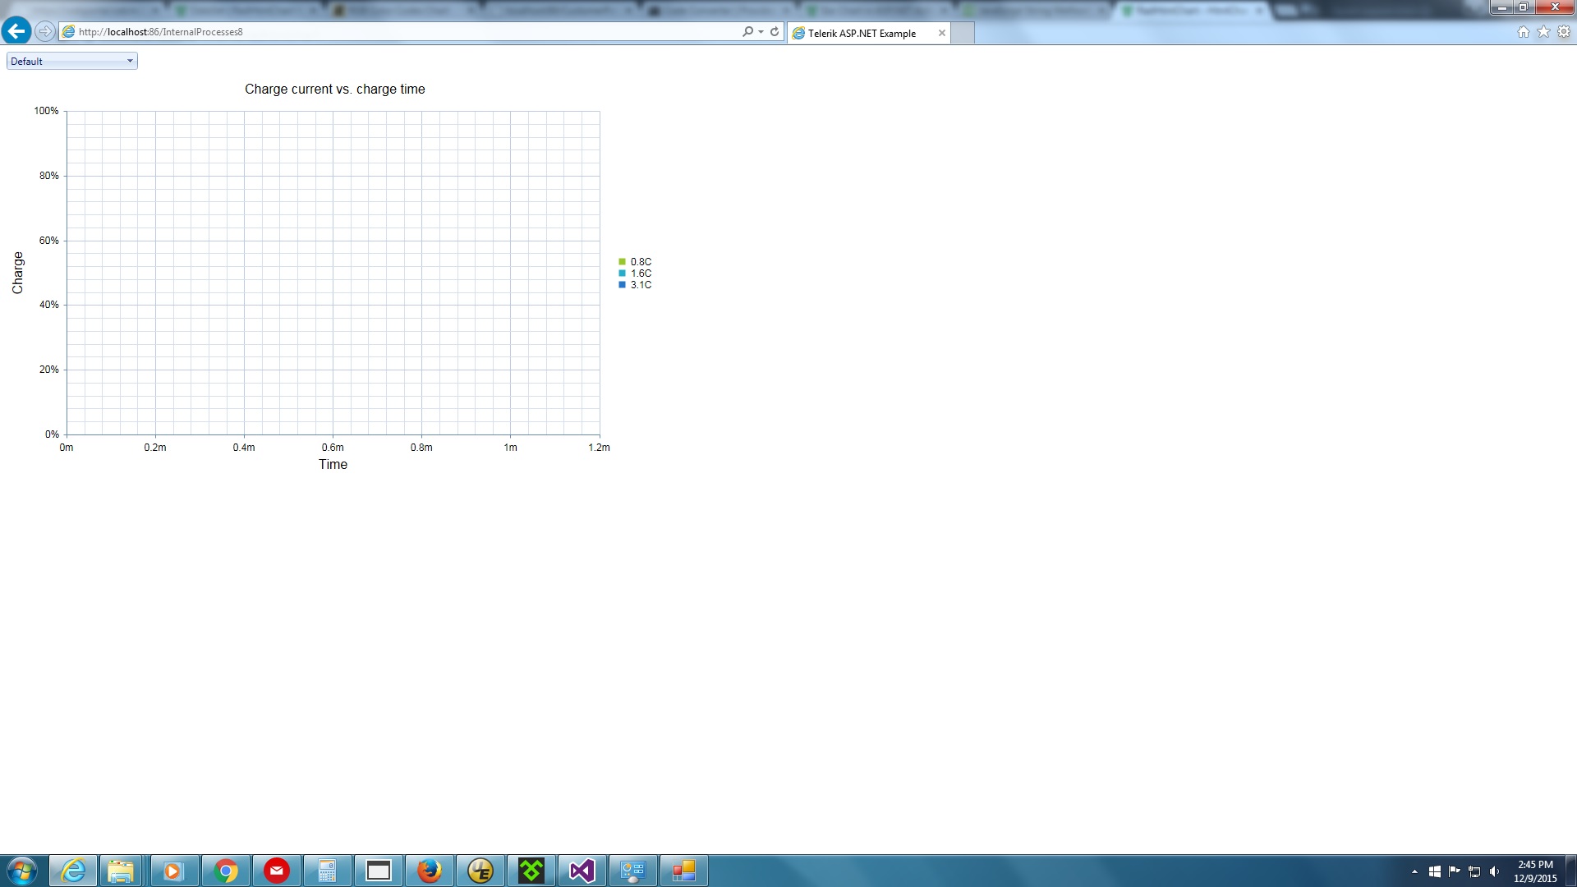Open Favorites star icon
Image resolution: width=1577 pixels, height=887 pixels.
(x=1543, y=31)
